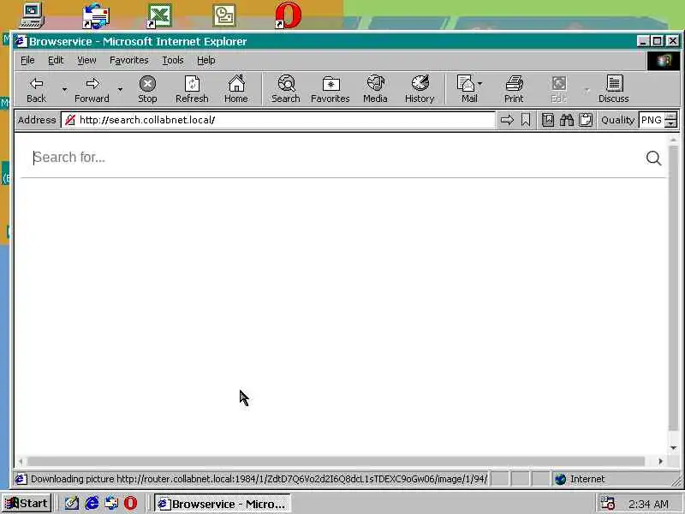Screen dimensions: 685x514
Task: Click the horizontal scrollbar right arrow
Action: pos(660,461)
